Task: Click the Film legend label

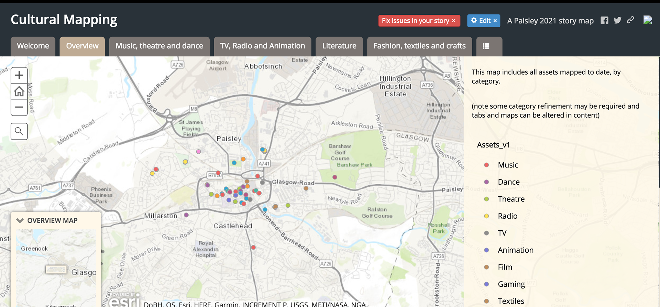Action: (x=505, y=267)
